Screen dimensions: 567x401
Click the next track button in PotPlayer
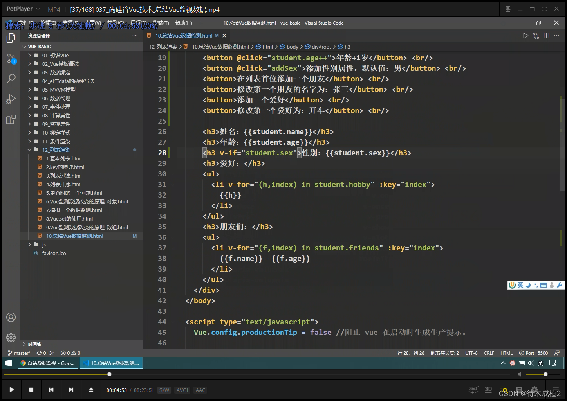click(x=71, y=390)
